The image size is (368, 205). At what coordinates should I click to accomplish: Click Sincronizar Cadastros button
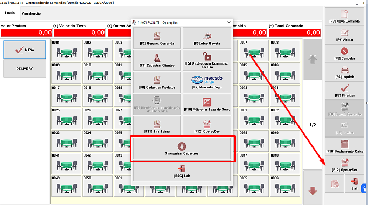[182, 149]
